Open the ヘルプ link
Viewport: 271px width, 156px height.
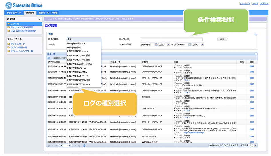coord(255,3)
